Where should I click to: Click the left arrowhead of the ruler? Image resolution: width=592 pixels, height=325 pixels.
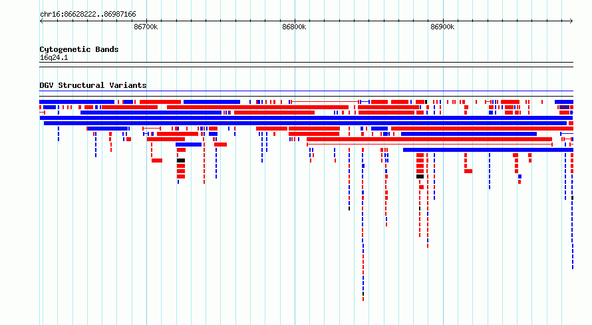(41, 21)
